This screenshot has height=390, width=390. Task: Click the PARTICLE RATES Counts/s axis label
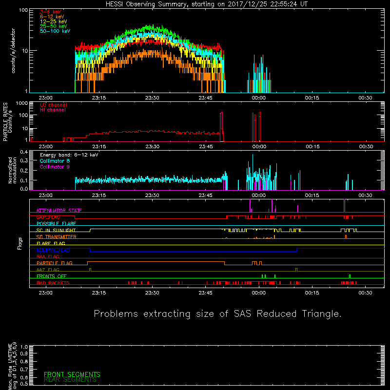[7, 122]
